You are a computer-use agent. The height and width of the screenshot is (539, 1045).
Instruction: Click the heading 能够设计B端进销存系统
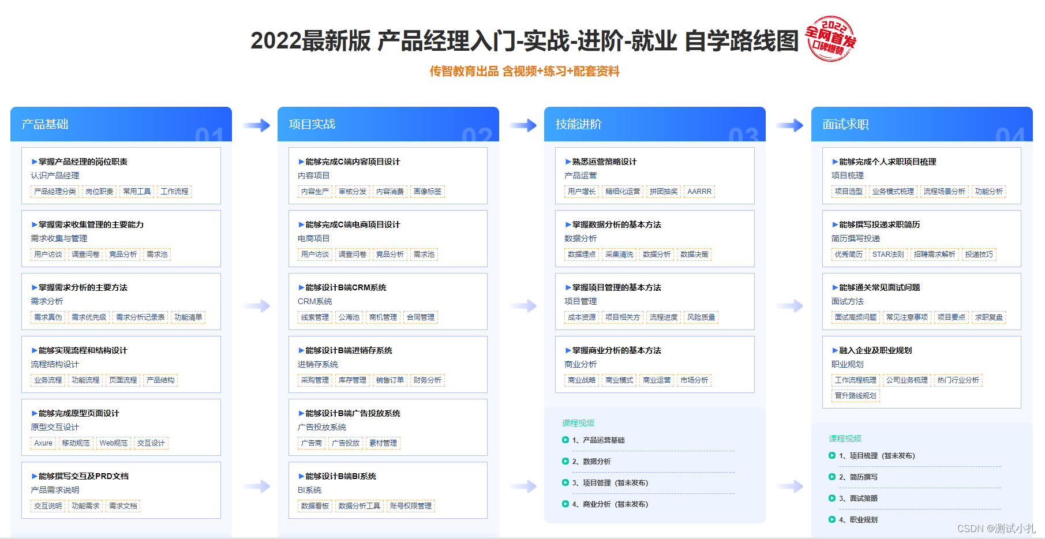[x=349, y=350]
